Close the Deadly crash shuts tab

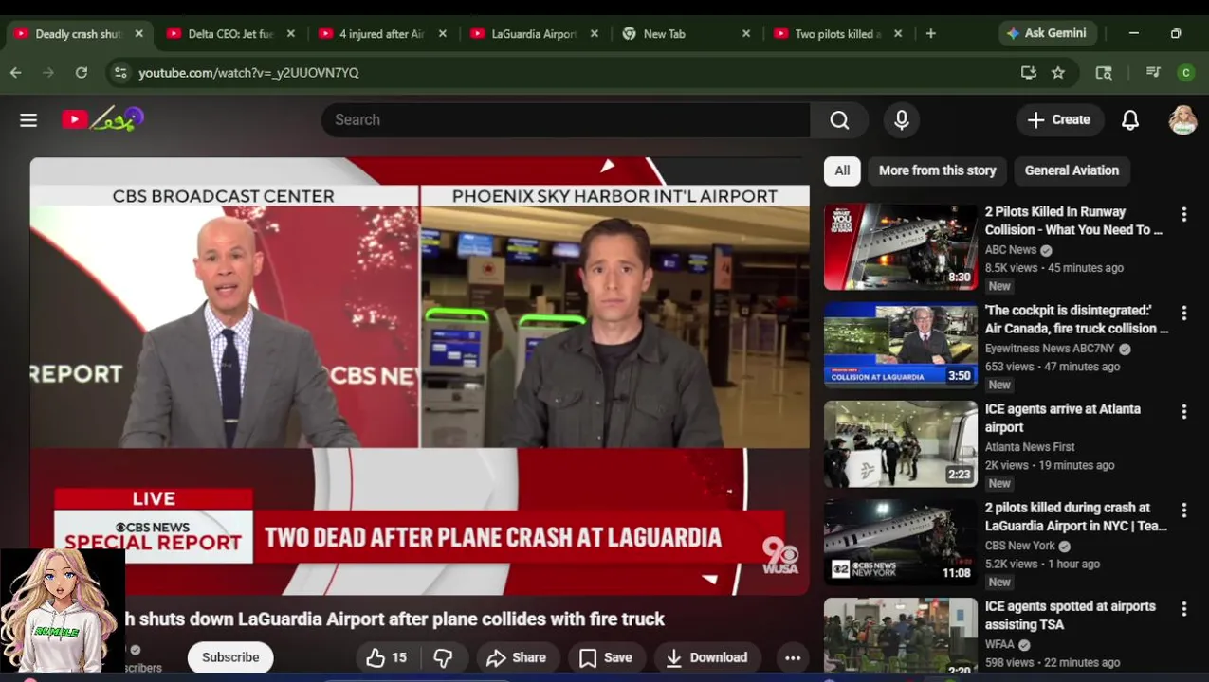click(x=138, y=34)
